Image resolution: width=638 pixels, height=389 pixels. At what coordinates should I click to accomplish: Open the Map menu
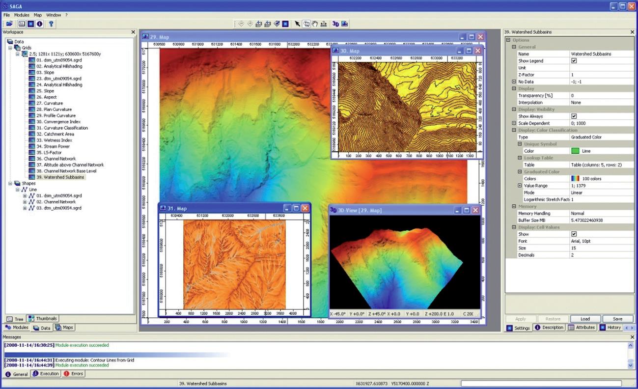[38, 15]
